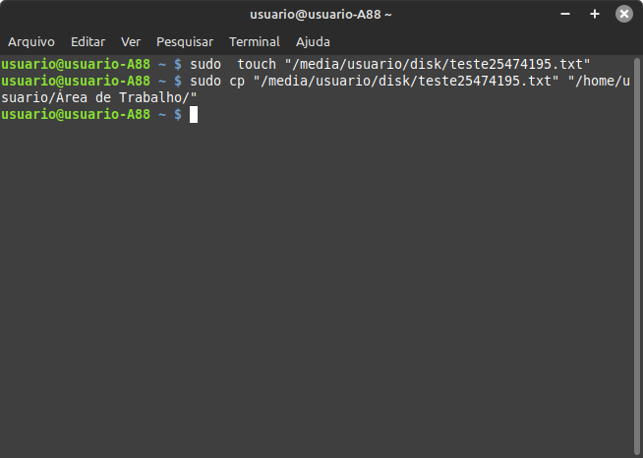This screenshot has height=458, width=643.
Task: Click the word touch in the first command
Action: (257, 64)
